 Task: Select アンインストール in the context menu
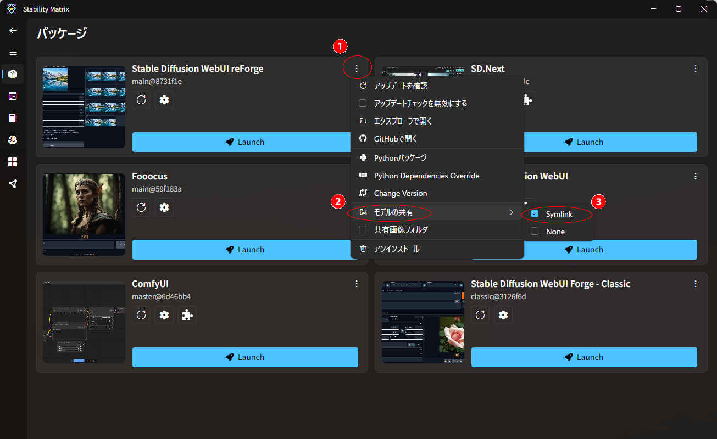396,249
